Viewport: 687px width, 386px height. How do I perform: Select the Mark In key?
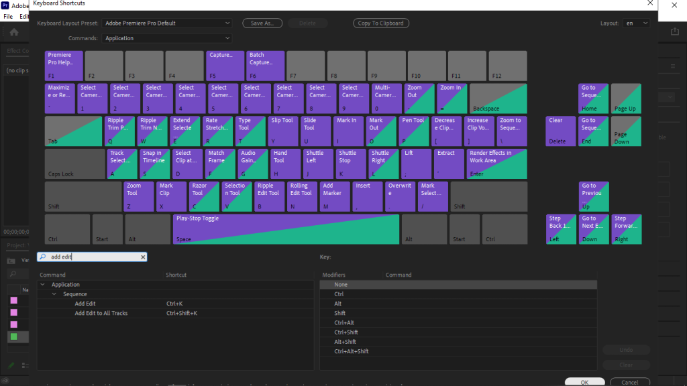[x=348, y=129]
